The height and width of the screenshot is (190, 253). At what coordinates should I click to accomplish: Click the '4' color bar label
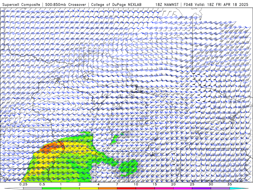click(x=98, y=184)
